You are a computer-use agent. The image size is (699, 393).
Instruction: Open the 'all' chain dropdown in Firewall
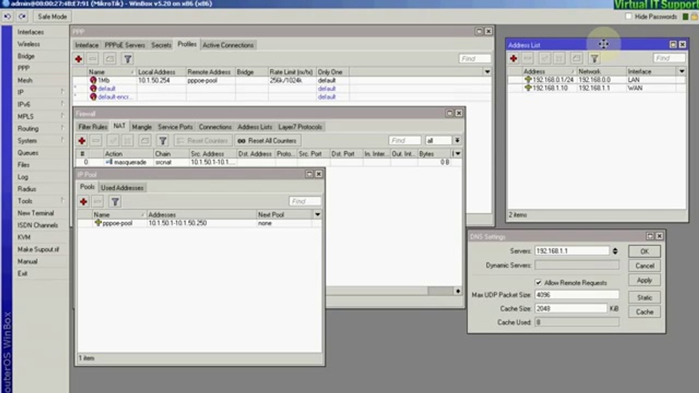(x=457, y=141)
